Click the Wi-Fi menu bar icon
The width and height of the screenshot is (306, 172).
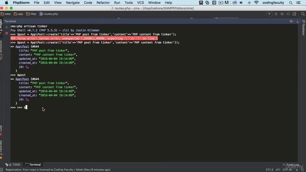(256, 2)
